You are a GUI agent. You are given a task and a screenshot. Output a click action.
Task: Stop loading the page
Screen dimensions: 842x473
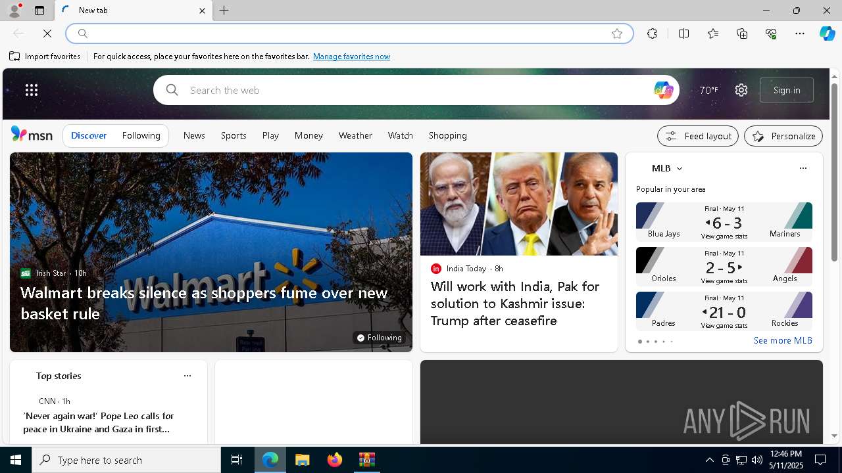click(x=47, y=34)
